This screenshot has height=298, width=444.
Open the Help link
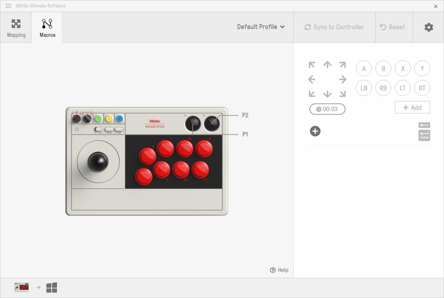279,270
